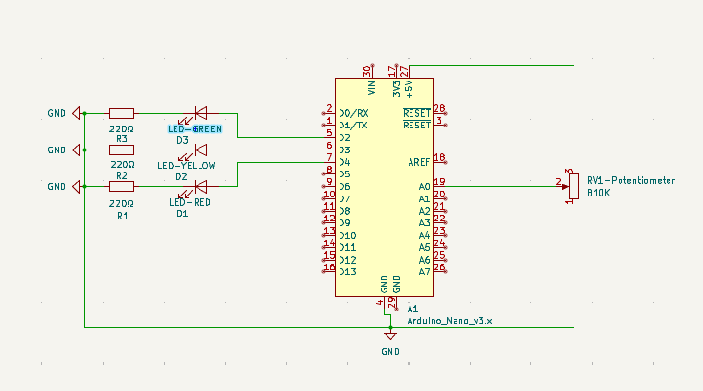Select the RV1 potentiometer symbol
Screen dimensions: 703x391
click(574, 186)
